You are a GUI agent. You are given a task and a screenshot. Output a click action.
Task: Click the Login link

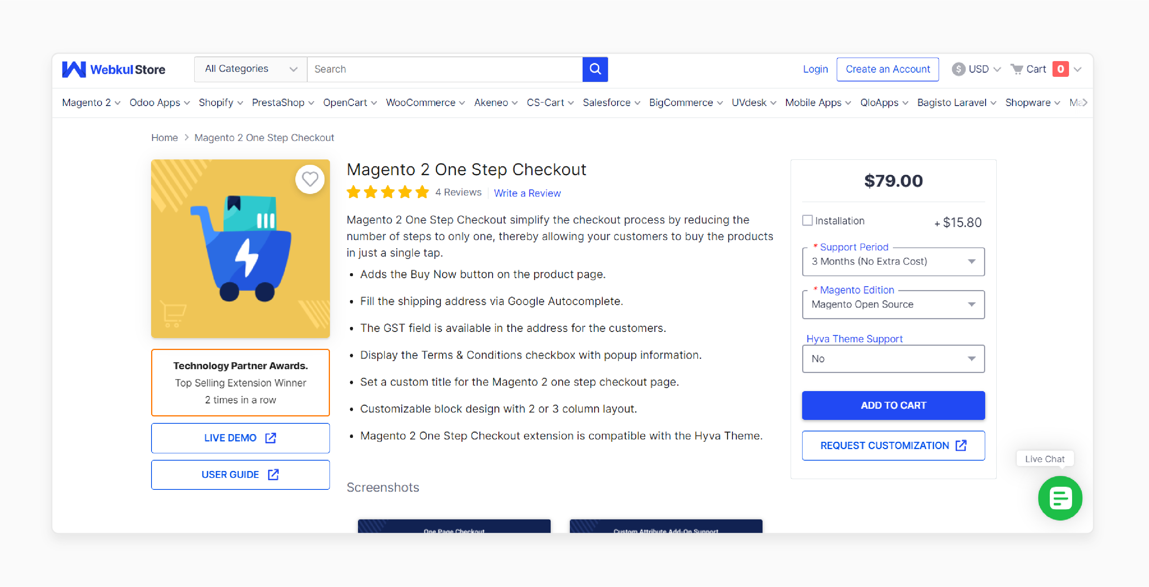click(815, 69)
